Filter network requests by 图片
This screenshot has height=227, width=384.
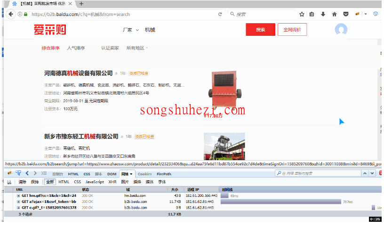coord(125,182)
